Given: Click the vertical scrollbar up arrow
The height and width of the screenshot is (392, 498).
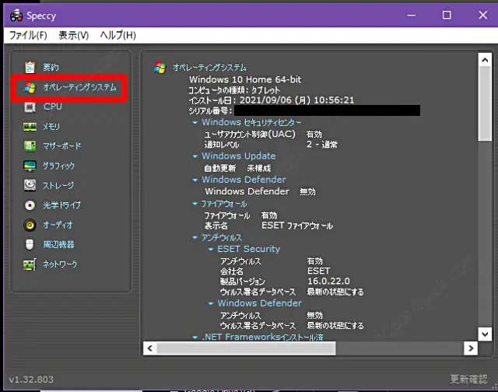Looking at the screenshot, I should (x=485, y=60).
